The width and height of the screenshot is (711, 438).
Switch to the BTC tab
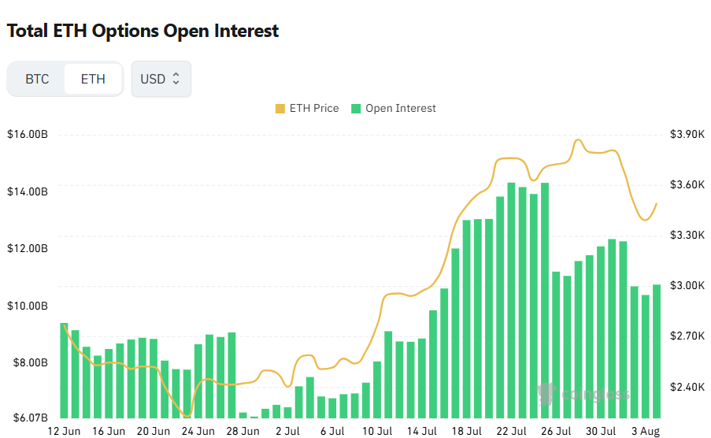point(37,79)
